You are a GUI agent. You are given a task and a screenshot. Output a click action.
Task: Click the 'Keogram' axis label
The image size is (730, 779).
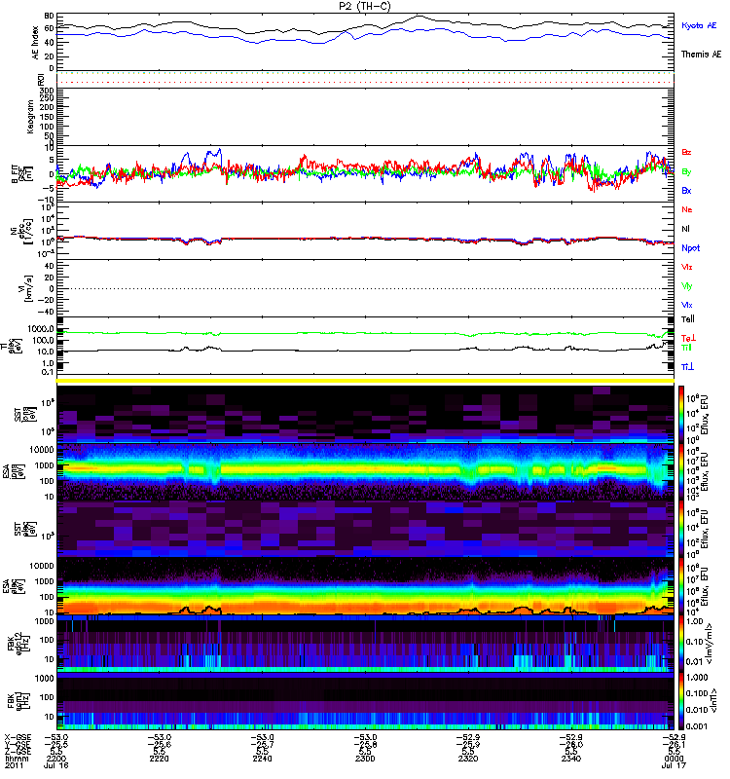pos(30,117)
